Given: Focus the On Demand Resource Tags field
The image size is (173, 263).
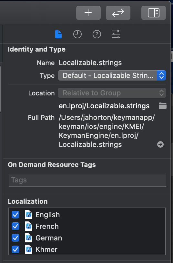Looking at the screenshot, I should pyautogui.click(x=87, y=180).
